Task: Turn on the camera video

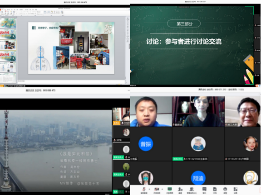Action: (x=157, y=190)
